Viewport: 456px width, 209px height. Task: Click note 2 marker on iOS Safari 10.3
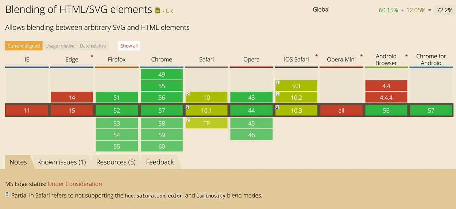click(278, 107)
